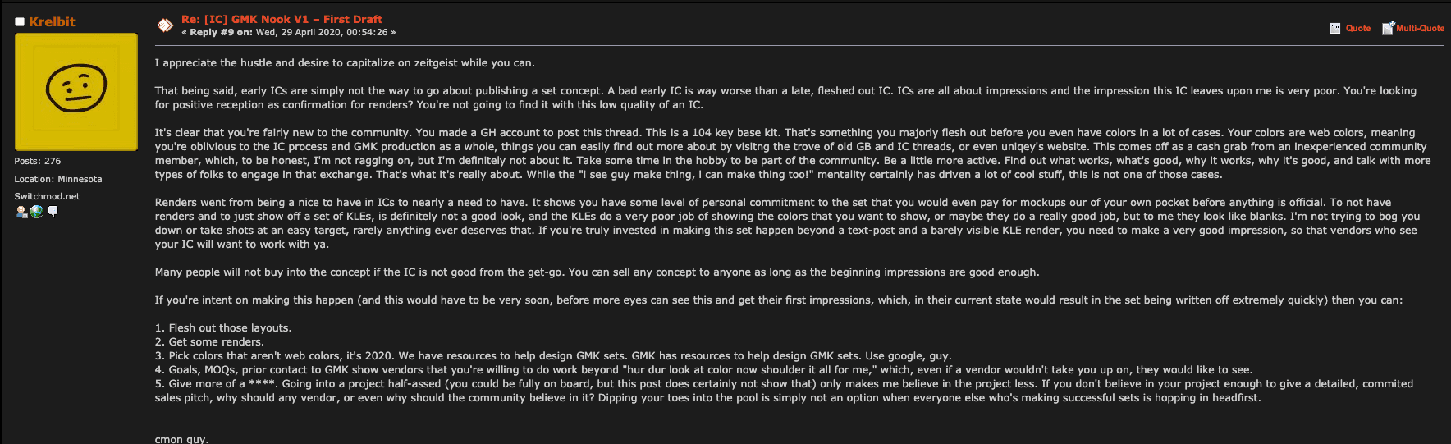Click the Krelbit username

pos(52,22)
